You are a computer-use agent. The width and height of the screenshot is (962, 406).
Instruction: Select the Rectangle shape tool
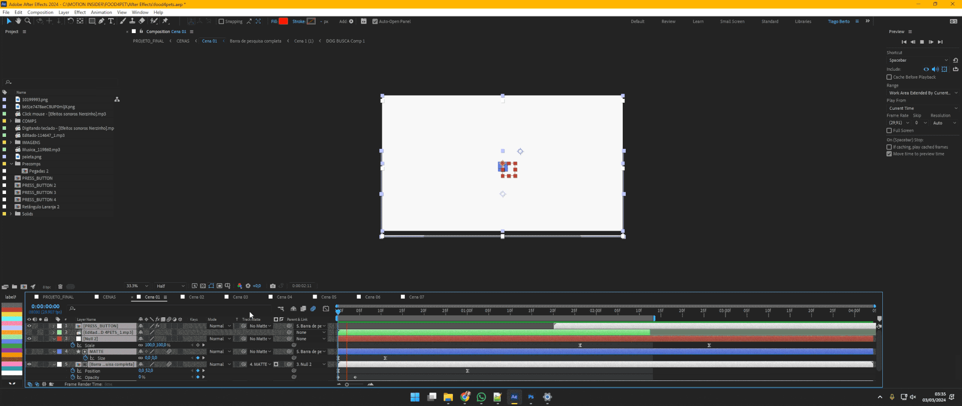coord(92,21)
